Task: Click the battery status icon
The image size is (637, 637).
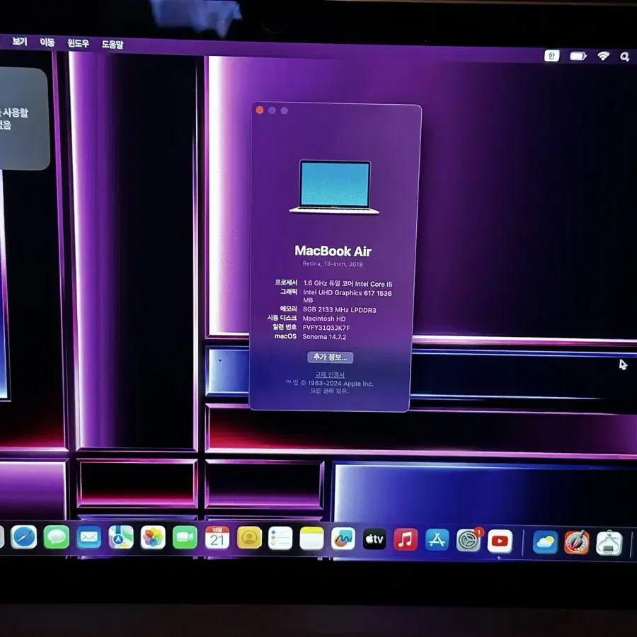Action: click(578, 56)
